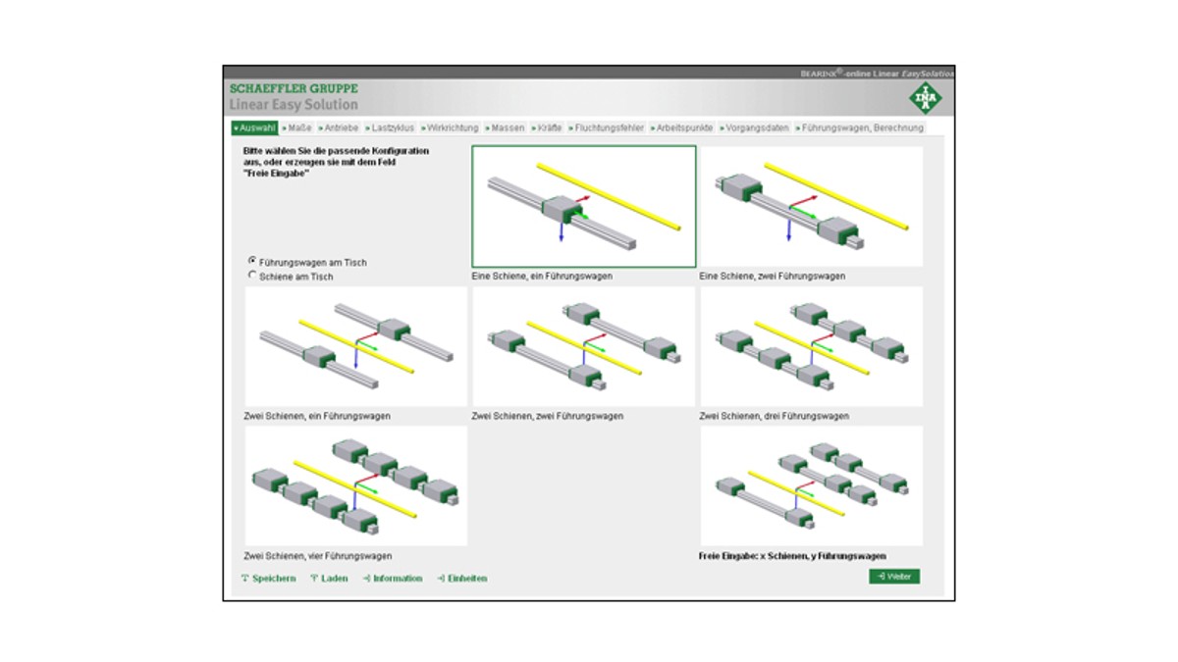Open the Antriebe tab
The image size is (1178, 662).
[340, 128]
